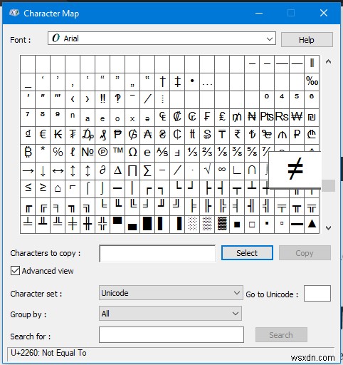This screenshot has width=343, height=365.
Task: Choose the Won currency sign
Action: click(x=297, y=118)
